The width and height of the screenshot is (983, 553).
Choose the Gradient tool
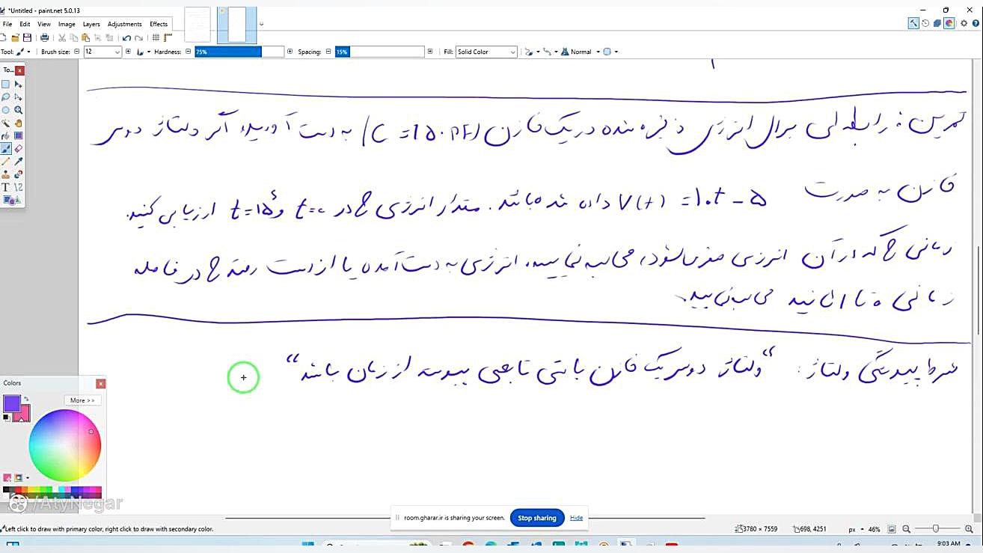point(19,135)
